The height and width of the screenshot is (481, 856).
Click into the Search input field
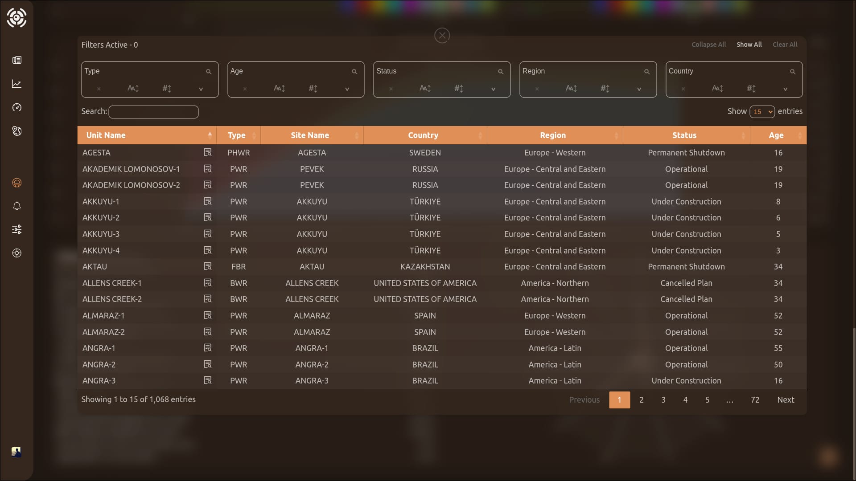(153, 112)
